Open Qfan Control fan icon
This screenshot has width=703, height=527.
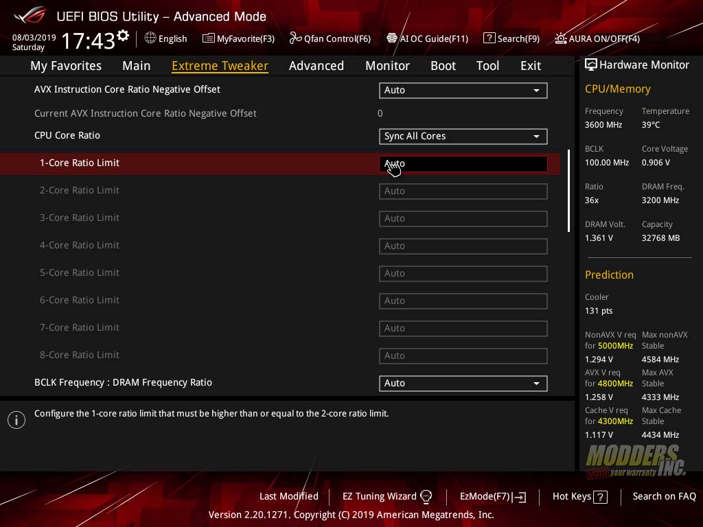click(295, 38)
